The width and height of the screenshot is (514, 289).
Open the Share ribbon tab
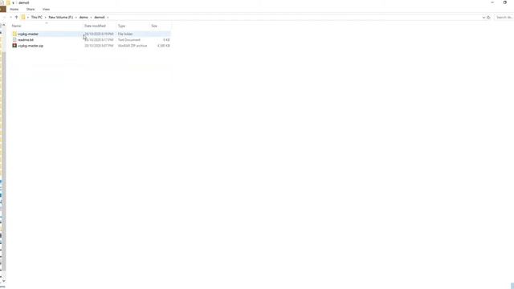[x=31, y=9]
